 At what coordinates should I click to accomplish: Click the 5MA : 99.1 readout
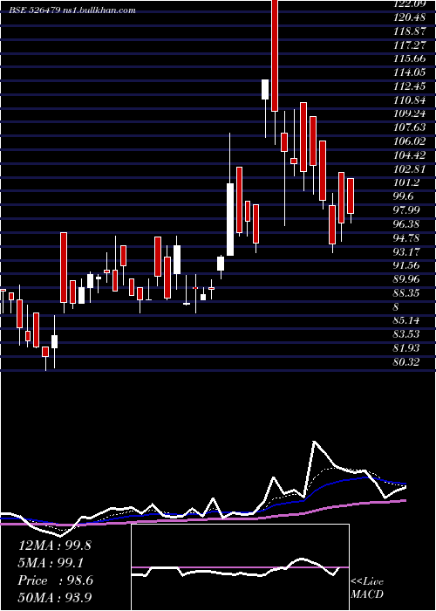52,563
